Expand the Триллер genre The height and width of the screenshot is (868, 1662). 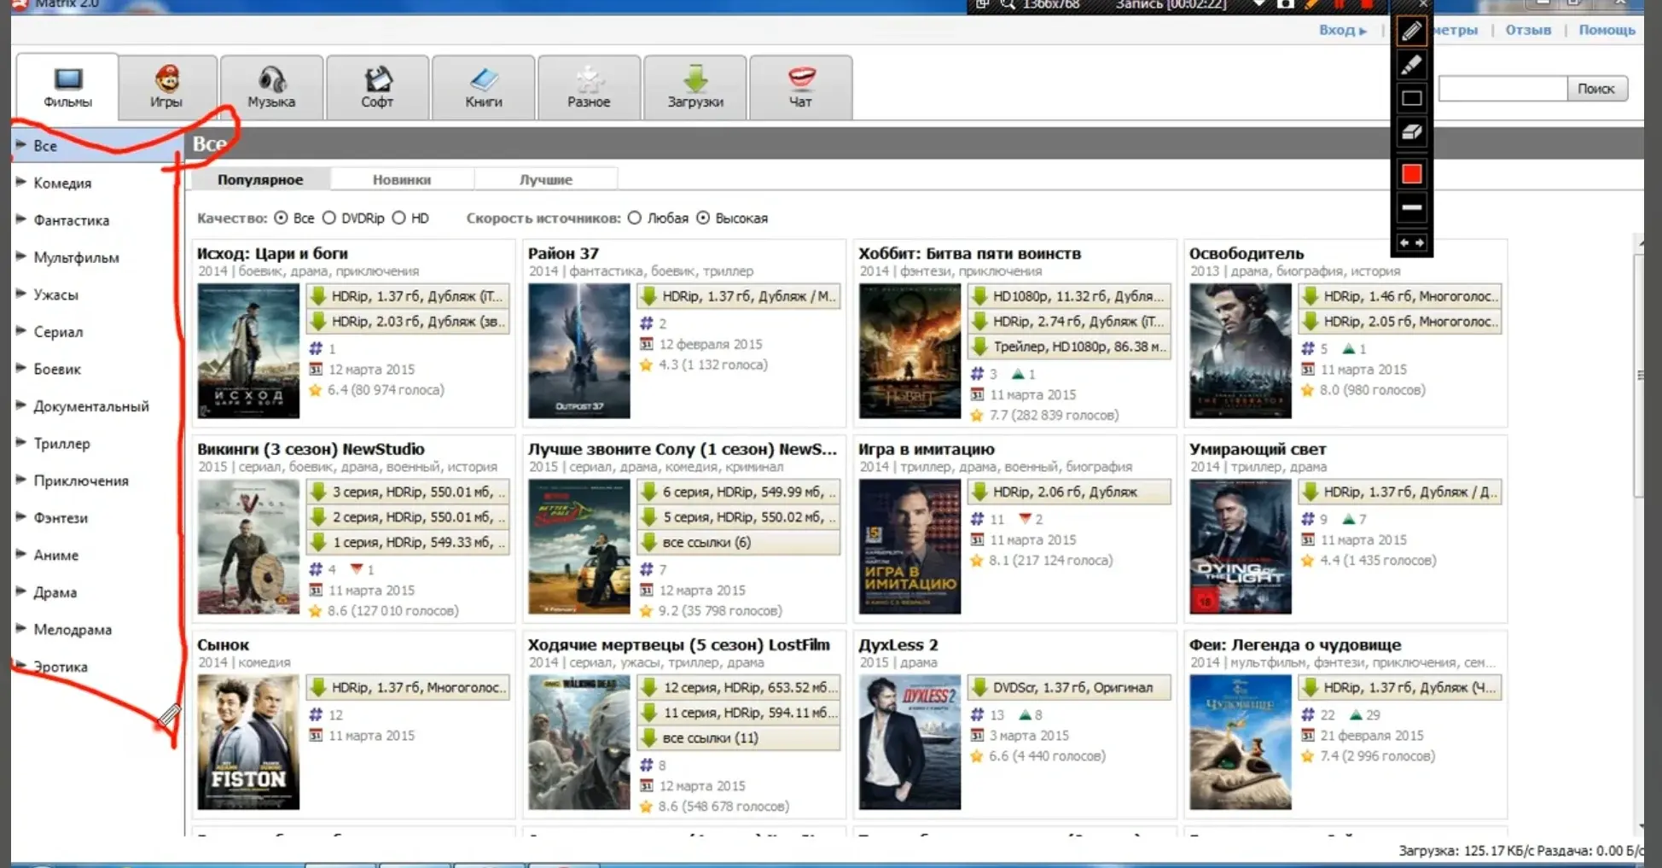pos(21,443)
